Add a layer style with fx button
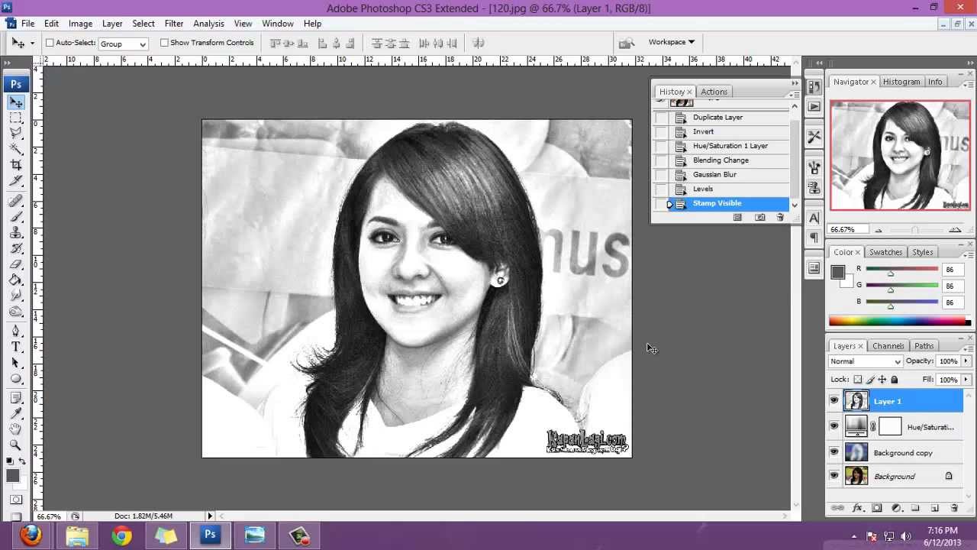 tap(857, 508)
